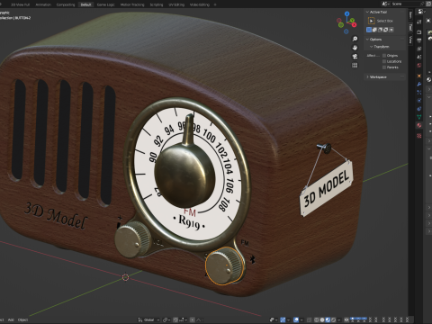Open the Object menu in viewport header
432x324 pixels.
22,319
